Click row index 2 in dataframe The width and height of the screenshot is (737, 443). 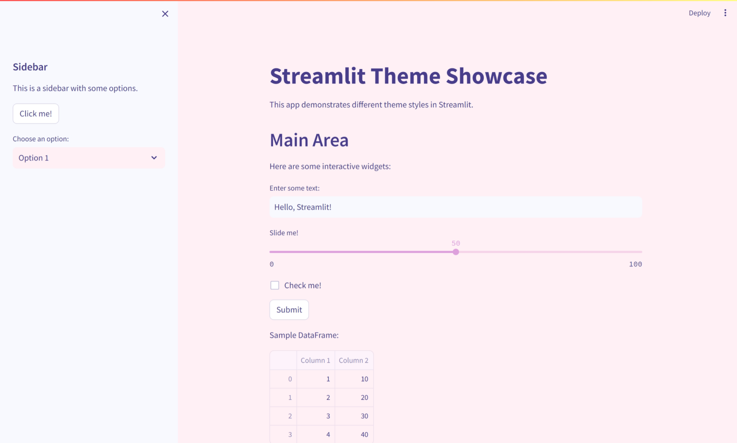tap(284, 416)
